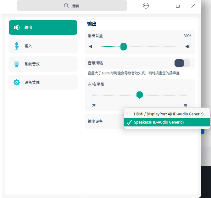Screen dimensions: 211x198
Task: Maximize the sound settings window
Action: point(178,6)
